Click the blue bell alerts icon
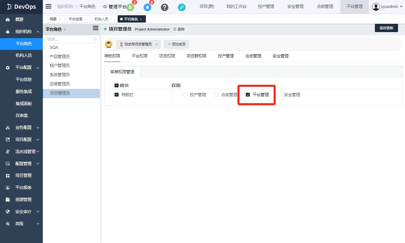405x243 pixels. coord(147,7)
